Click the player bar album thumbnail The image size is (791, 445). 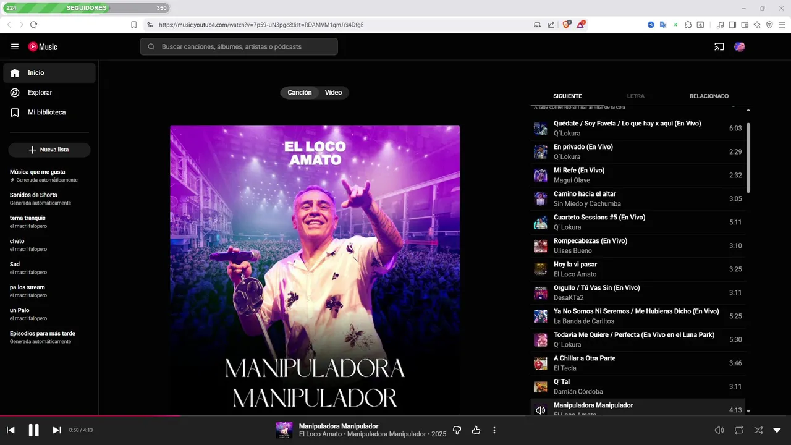(x=284, y=430)
